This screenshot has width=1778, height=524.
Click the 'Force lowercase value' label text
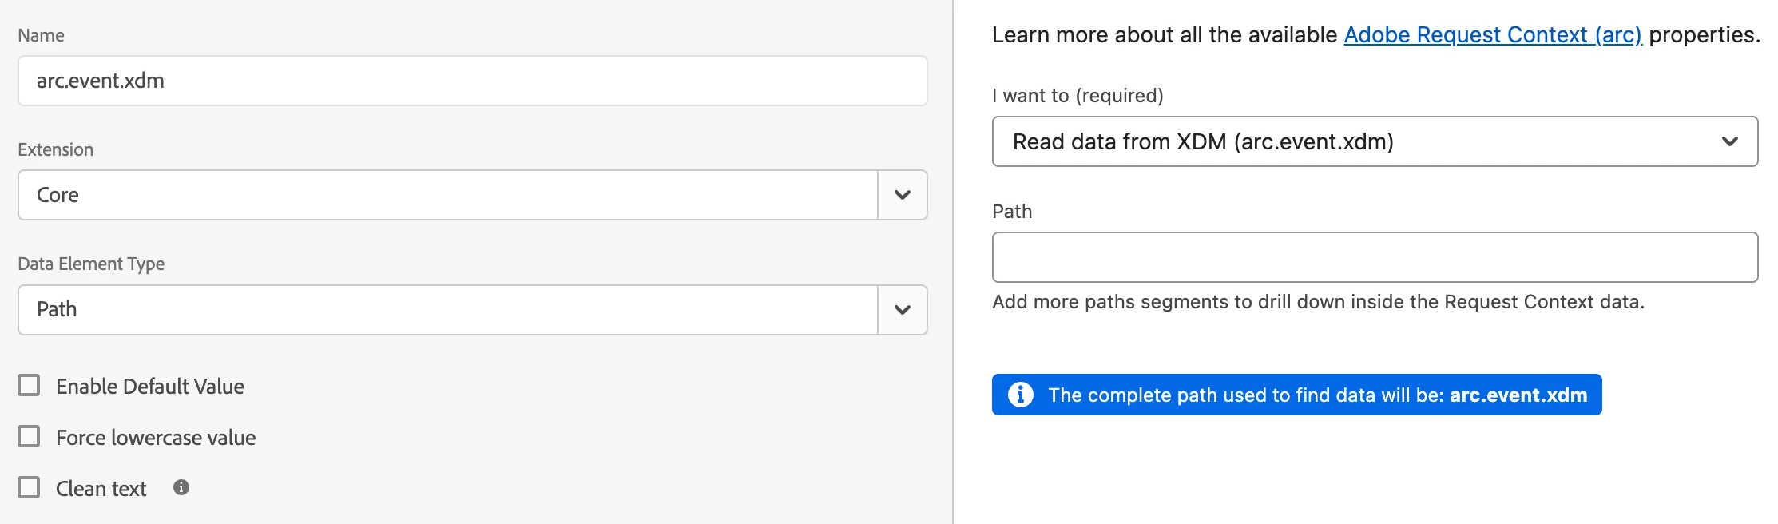(x=156, y=438)
